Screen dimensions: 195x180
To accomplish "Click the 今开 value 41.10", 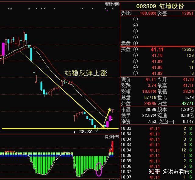I will 188,79.
